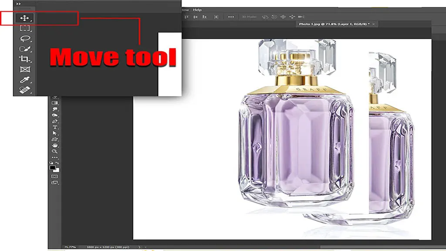Toggle Quick Mask mode
Screen dimensions: 446x251
(x=54, y=176)
